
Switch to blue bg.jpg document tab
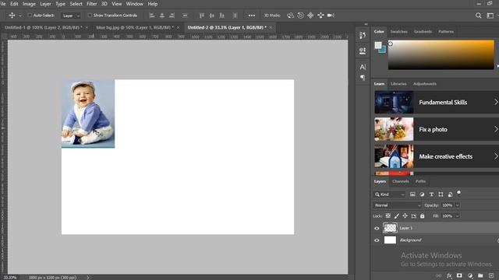135,28
